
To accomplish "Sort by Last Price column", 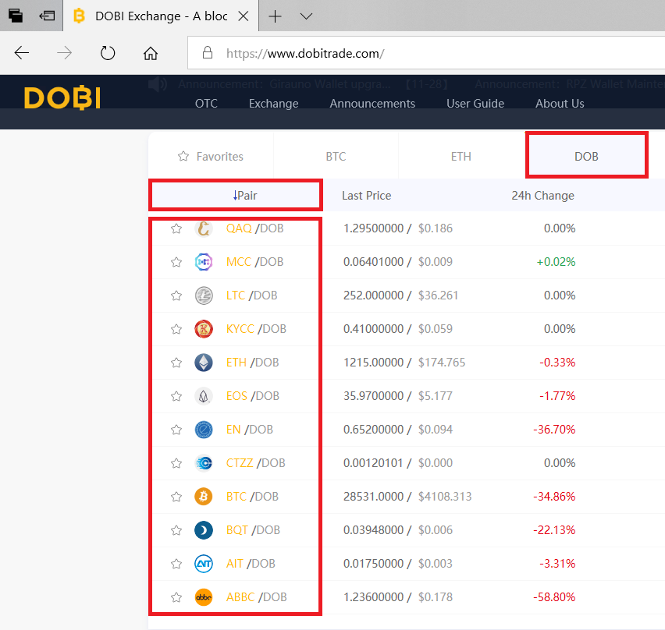I will (366, 195).
